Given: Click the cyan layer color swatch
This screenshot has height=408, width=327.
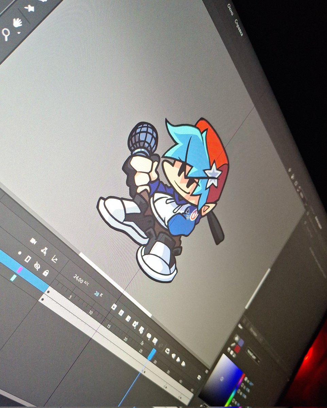Looking at the screenshot, I should click(x=13, y=278).
